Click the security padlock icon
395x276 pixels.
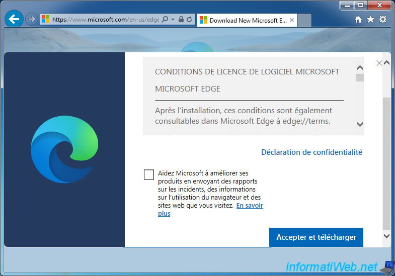pos(181,20)
